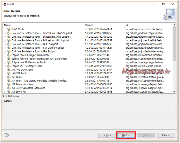180x143 pixels.
Task: Go back with the Back button
Action: tap(107, 135)
